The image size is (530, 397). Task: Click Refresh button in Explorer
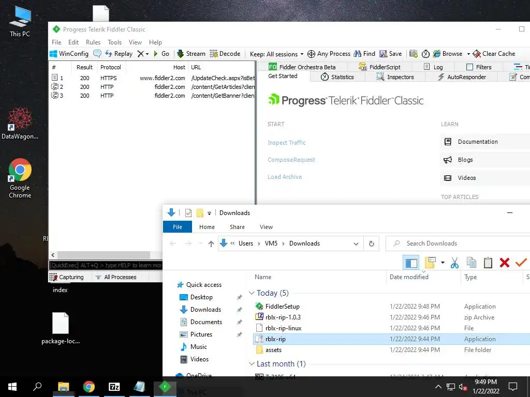click(372, 244)
